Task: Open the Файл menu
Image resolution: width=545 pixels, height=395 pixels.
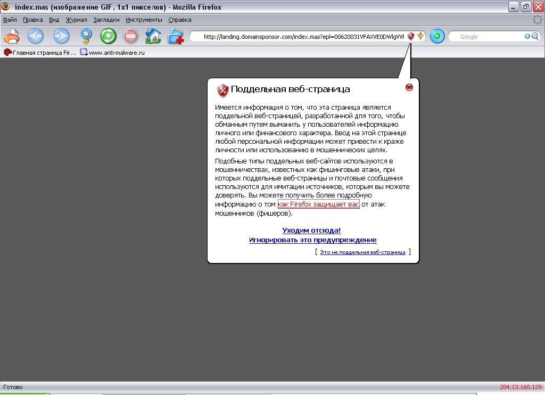Action: (10, 20)
